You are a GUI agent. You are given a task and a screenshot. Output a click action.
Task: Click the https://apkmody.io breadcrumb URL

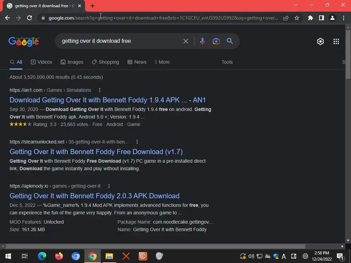29,186
